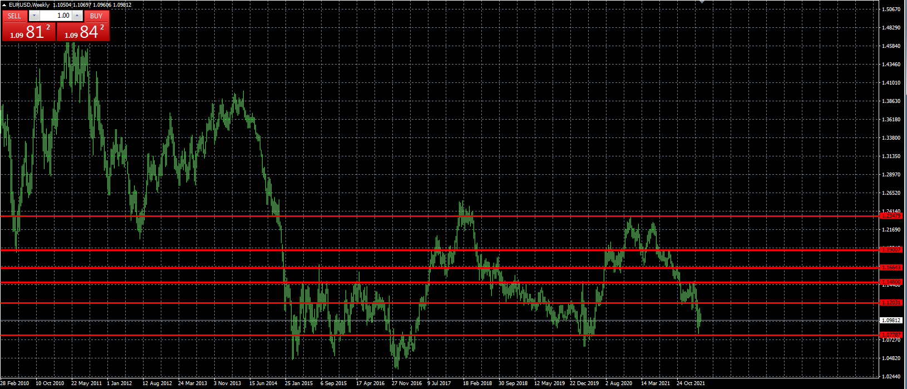Click the 1 Jan 2012 date label
Screen dimensions: 907x389
[x=120, y=383]
